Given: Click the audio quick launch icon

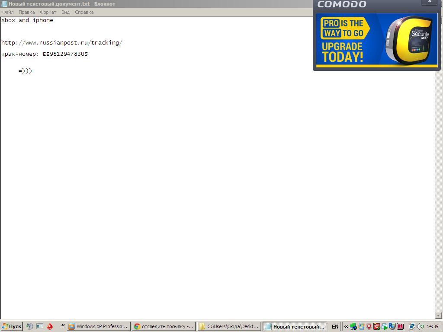Looking at the screenshot, I should [30, 326].
